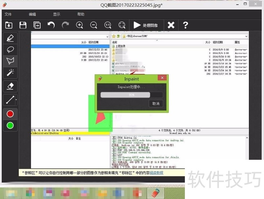Fit the image to the window

coord(122,25)
